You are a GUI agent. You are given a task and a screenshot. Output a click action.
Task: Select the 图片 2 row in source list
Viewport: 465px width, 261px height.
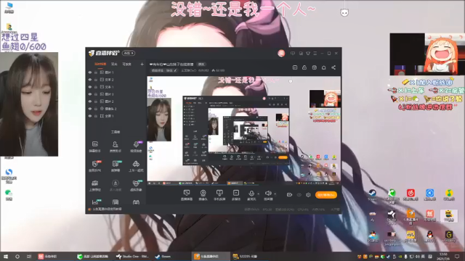click(x=116, y=101)
